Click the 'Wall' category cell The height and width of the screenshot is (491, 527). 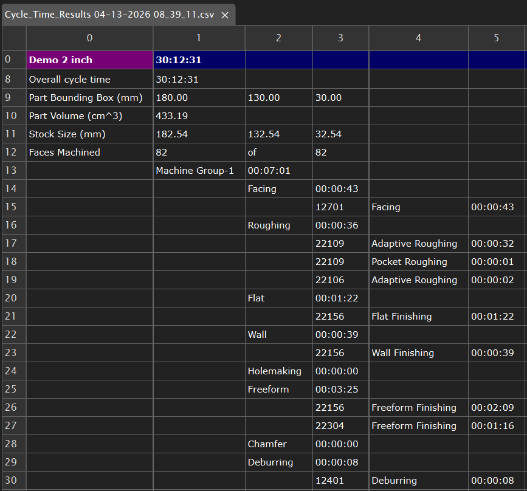point(278,334)
